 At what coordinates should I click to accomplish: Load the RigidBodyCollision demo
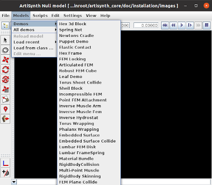coord(89,164)
